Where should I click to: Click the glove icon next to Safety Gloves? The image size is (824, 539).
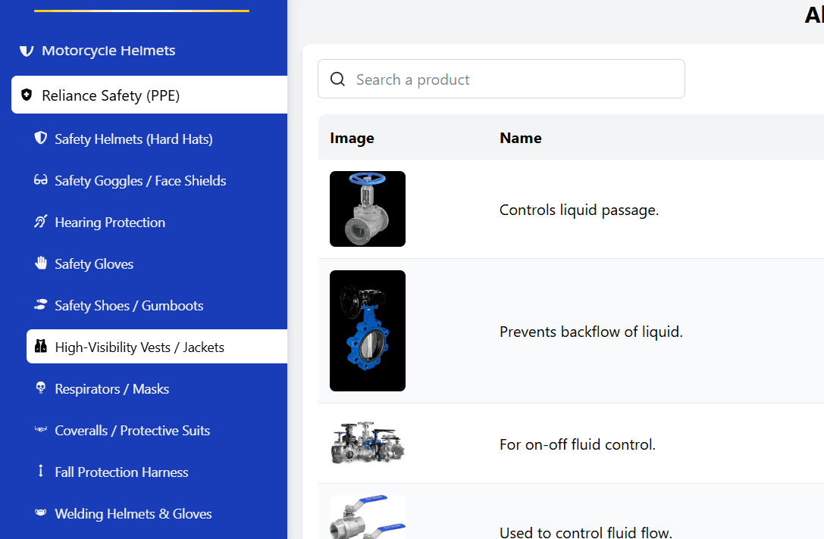pyautogui.click(x=40, y=263)
